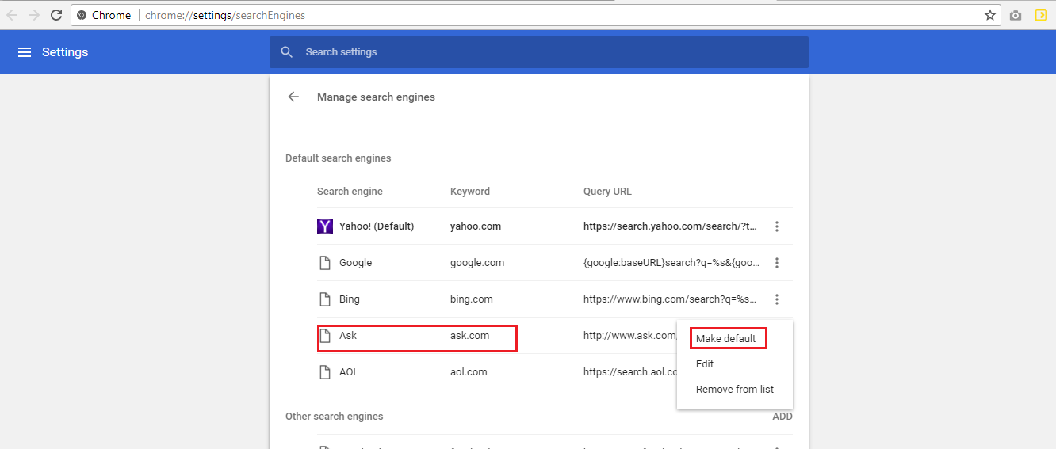Viewport: 1056px width, 449px height.
Task: Click the Bing row page icon
Action: (324, 299)
